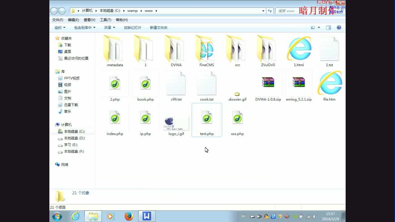Select 学习 (E:) drive

[x=70, y=145]
